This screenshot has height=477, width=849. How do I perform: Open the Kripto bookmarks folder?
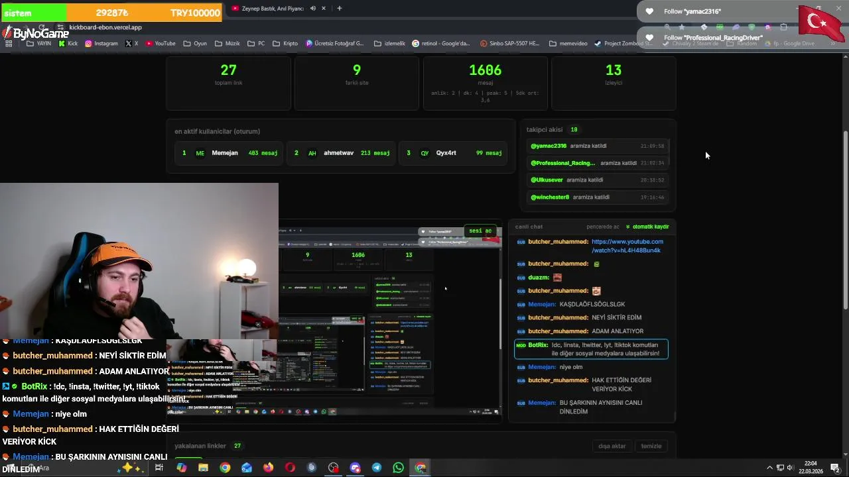pos(285,44)
